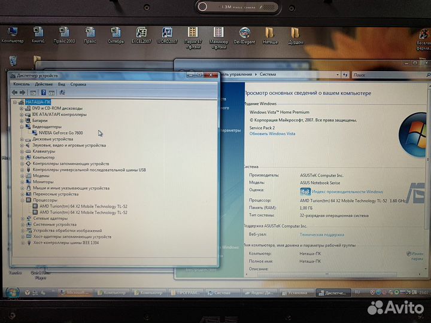The image size is (431, 323).
Task: Toggle the console tree toolbar icon
Action: pyautogui.click(x=33, y=93)
